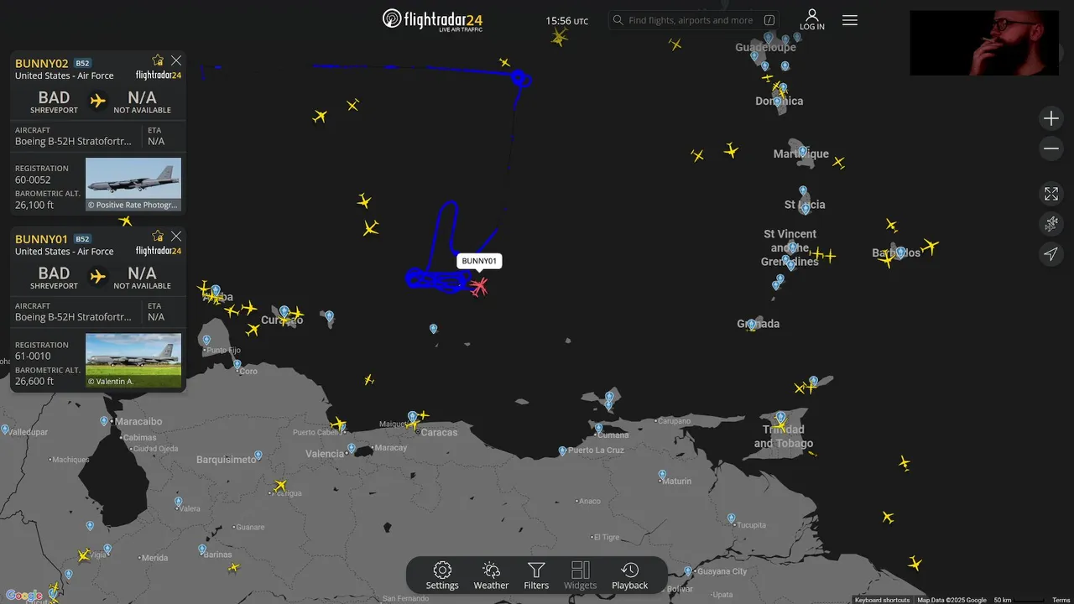Click BUNNY02's Boeing B-52H Stratofortress aircraft text
Viewport: 1074px width, 604px height.
[74, 142]
